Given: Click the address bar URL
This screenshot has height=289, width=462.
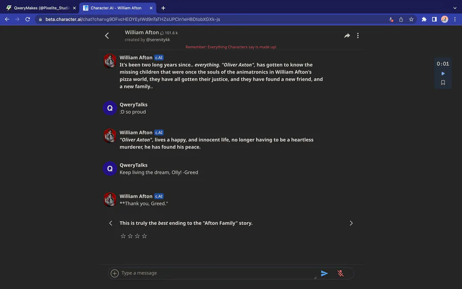Looking at the screenshot, I should pos(132,19).
